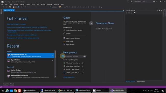166x93 pixels.
Task: Toggle auto hide pin on Solution Explorer
Action: click(x=159, y=10)
